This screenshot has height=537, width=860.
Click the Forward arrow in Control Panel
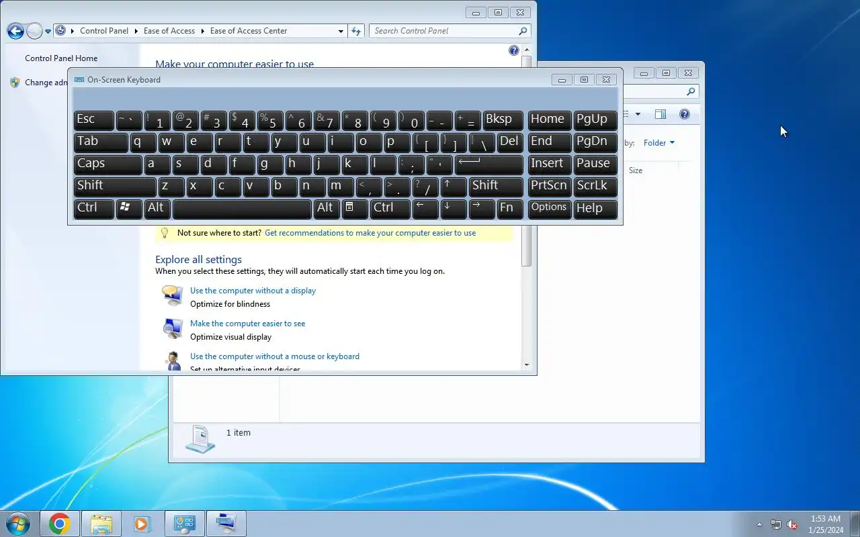coord(34,31)
